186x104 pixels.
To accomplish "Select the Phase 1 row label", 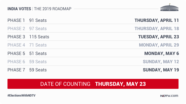I will pos(16,20).
